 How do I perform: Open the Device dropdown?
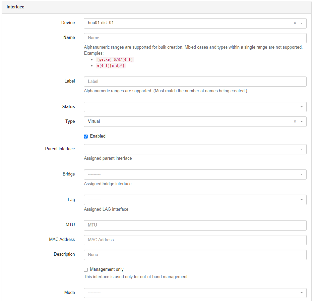[x=188, y=23]
